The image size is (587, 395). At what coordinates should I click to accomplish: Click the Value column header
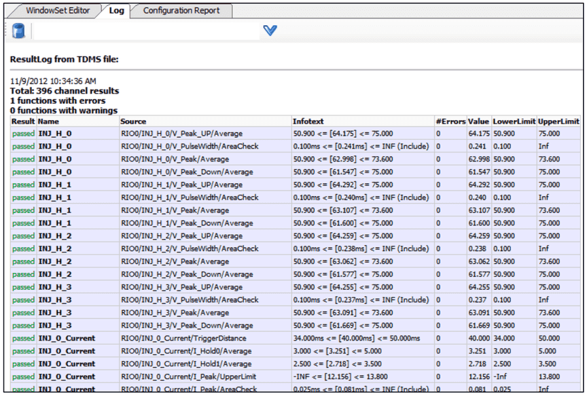pyautogui.click(x=478, y=121)
